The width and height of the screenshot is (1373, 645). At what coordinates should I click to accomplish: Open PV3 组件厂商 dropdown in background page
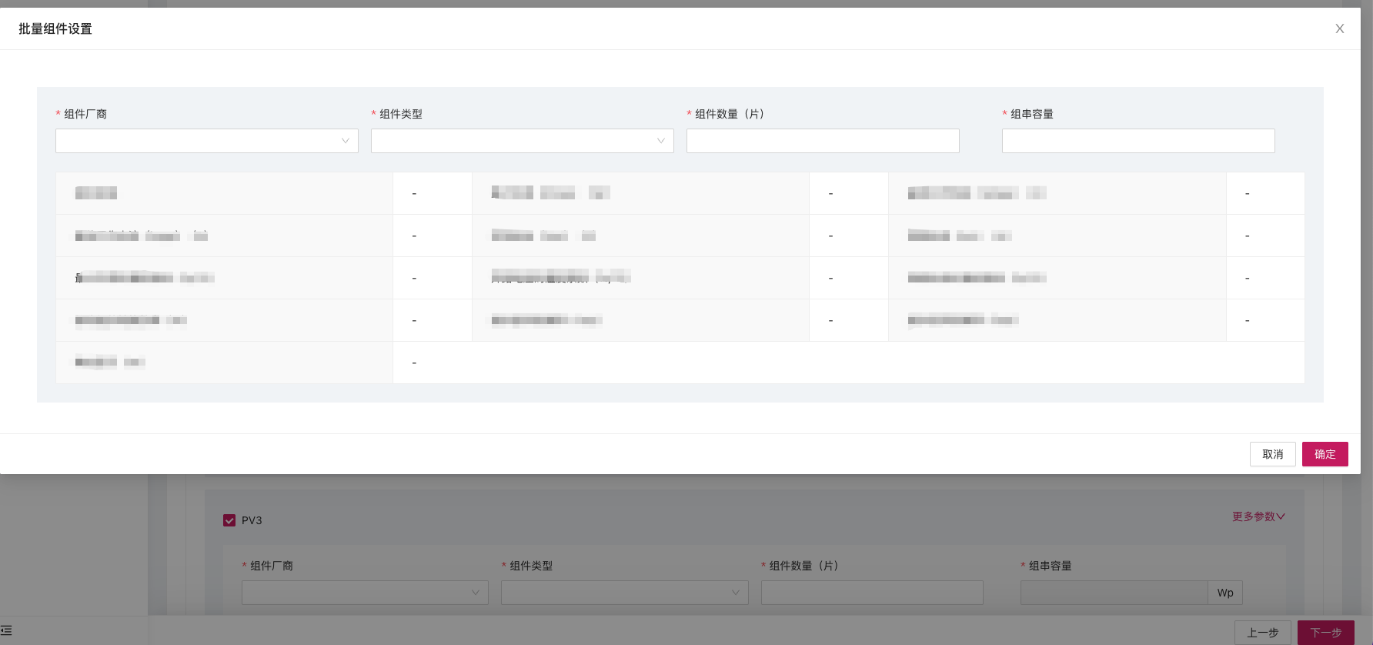[x=365, y=593]
